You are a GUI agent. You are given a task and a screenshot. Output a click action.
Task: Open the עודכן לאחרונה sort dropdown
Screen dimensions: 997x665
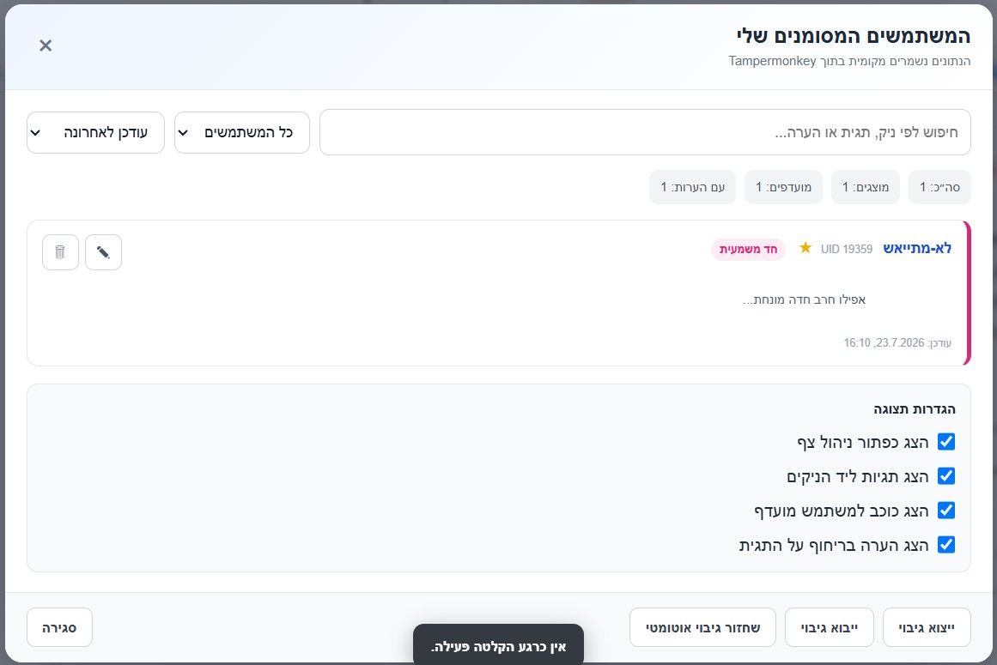coord(96,133)
